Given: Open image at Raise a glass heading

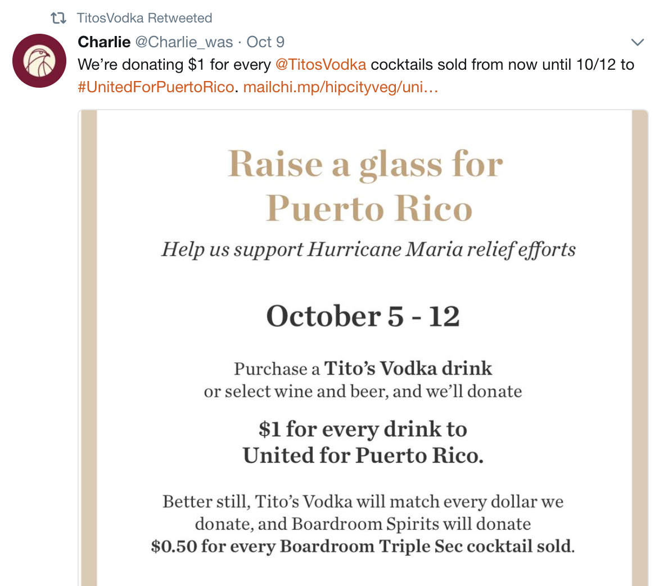Looking at the screenshot, I should 365,164.
